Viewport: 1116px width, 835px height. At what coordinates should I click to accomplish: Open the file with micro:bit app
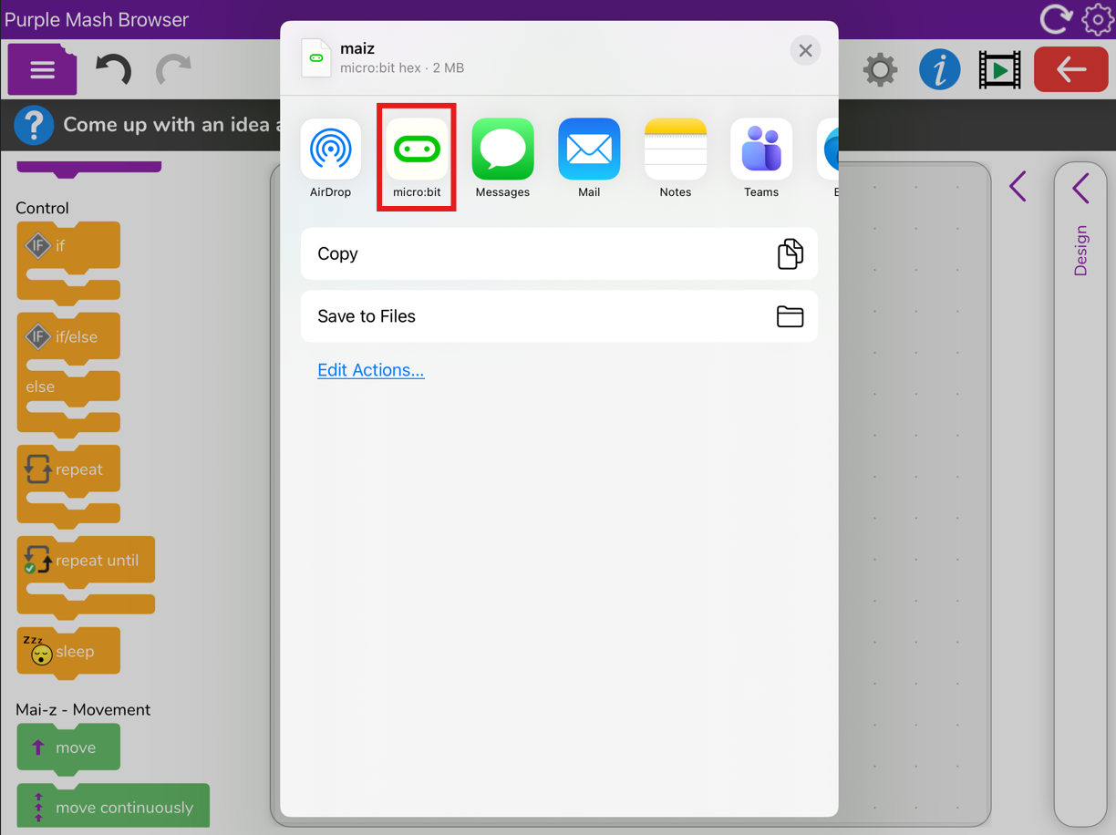tap(417, 157)
